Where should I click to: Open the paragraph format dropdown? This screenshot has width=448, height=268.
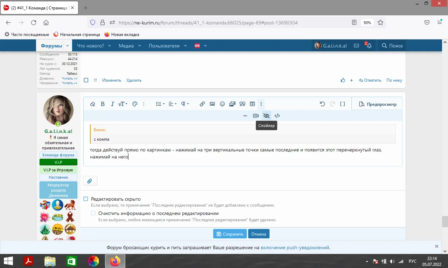coord(185,104)
